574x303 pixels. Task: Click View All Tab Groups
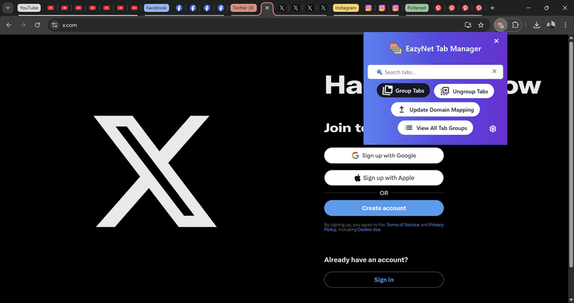pos(435,128)
